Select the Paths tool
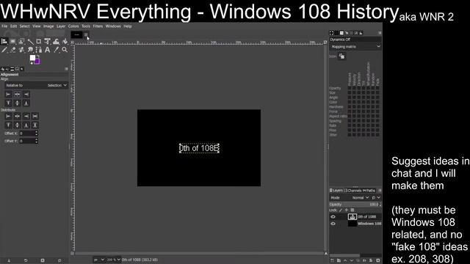 pyautogui.click(x=39, y=50)
